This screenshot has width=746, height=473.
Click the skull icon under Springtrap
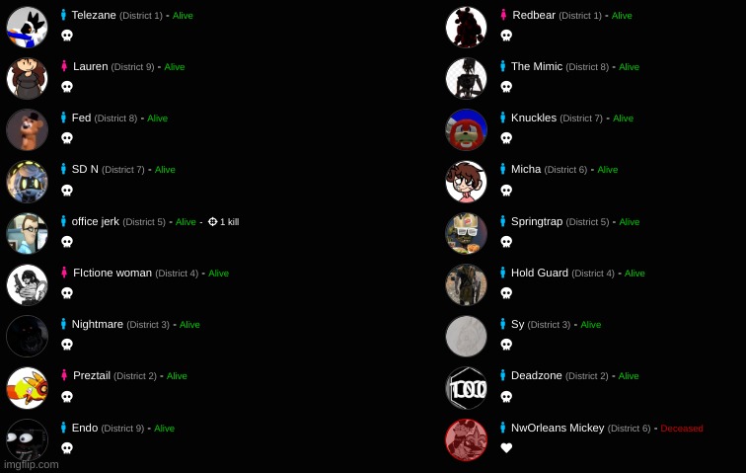point(506,242)
